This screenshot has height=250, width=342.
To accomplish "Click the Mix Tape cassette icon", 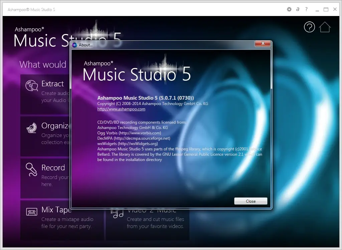I will (32, 212).
